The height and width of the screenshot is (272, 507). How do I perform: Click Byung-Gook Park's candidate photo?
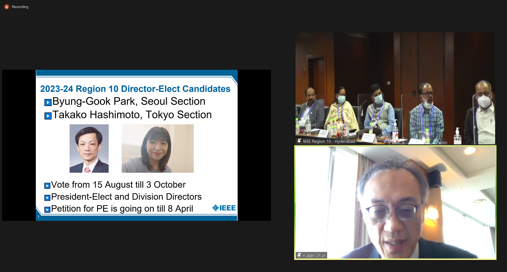pyautogui.click(x=89, y=148)
